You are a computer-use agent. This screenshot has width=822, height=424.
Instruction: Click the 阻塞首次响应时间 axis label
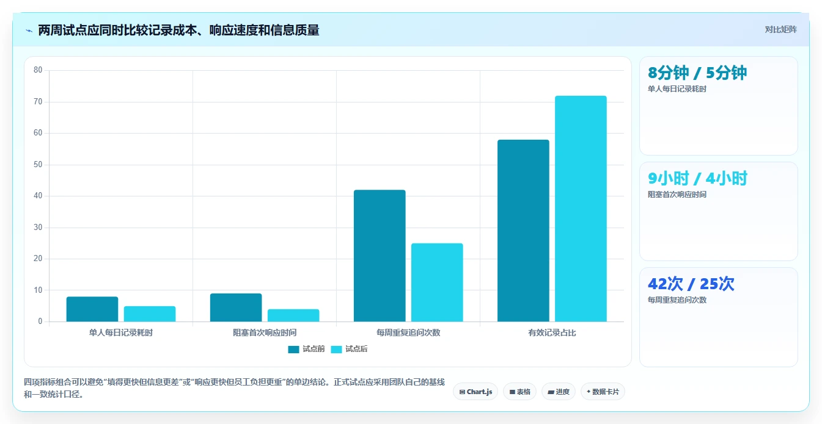(265, 333)
